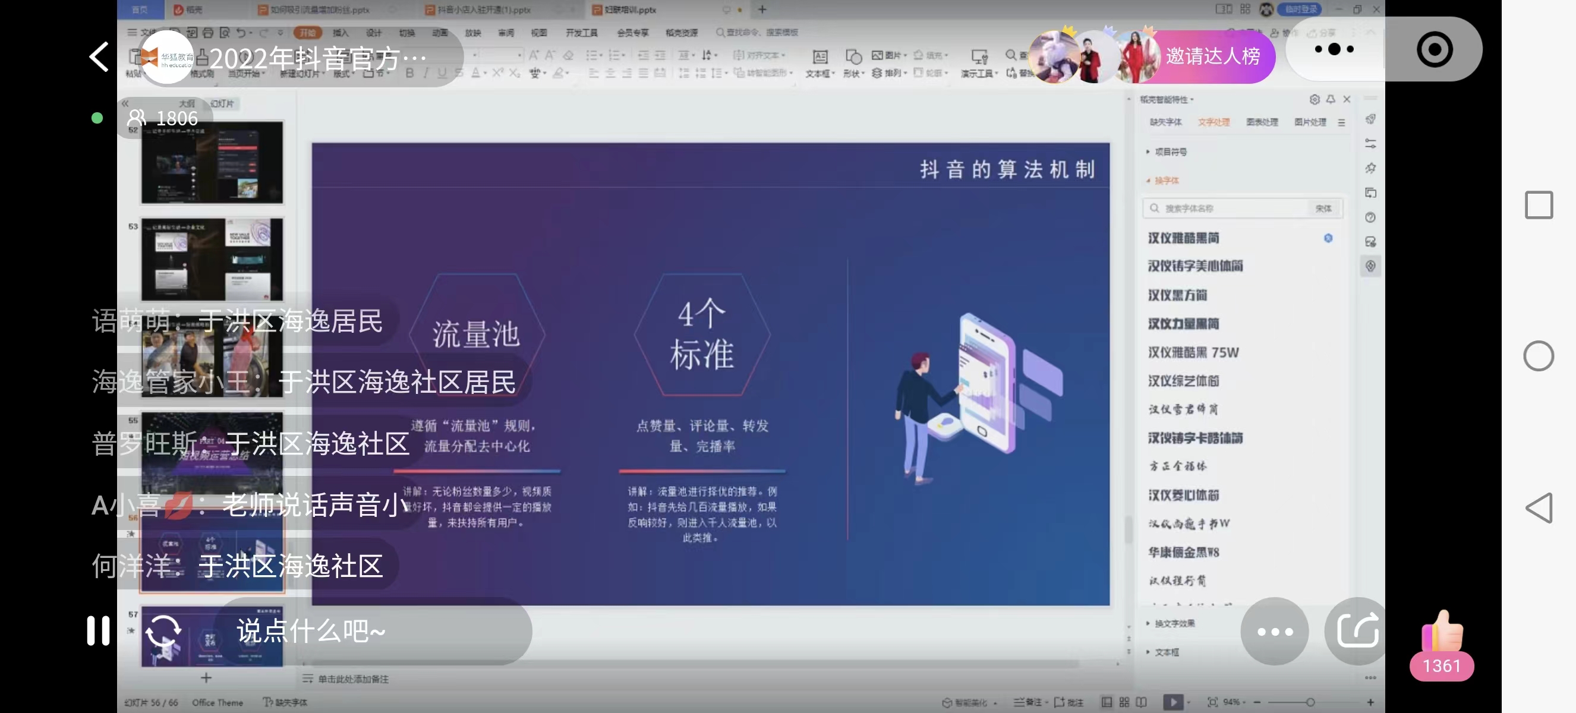This screenshot has width=1576, height=713.
Task: Select the font 汉仪雅酷黑简
Action: point(1183,238)
